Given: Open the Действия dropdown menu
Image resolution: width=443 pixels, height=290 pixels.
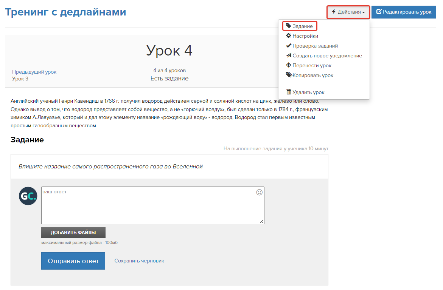Looking at the screenshot, I should click(348, 12).
